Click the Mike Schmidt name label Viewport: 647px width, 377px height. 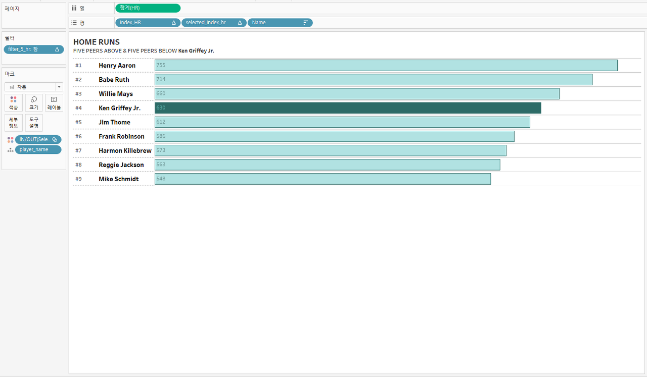[119, 179]
